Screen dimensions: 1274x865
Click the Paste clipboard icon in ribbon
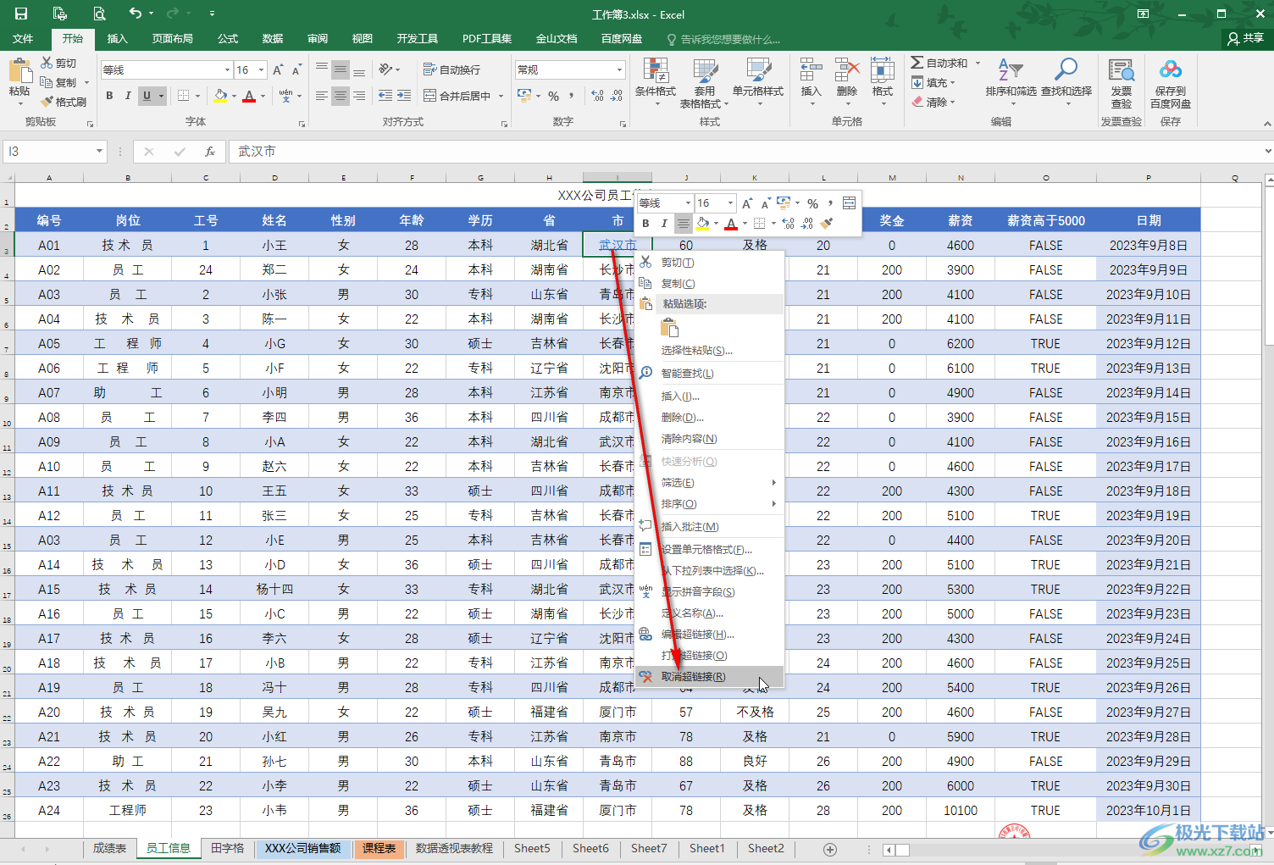click(x=19, y=71)
